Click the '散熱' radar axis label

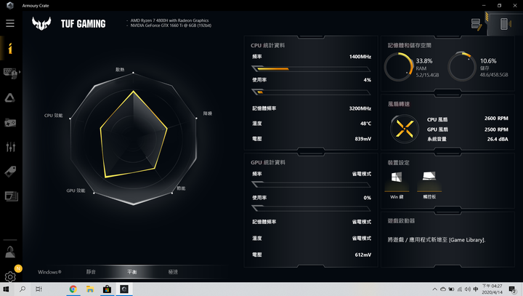[120, 70]
